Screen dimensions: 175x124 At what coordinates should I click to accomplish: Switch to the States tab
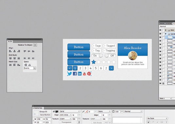pos(168,23)
